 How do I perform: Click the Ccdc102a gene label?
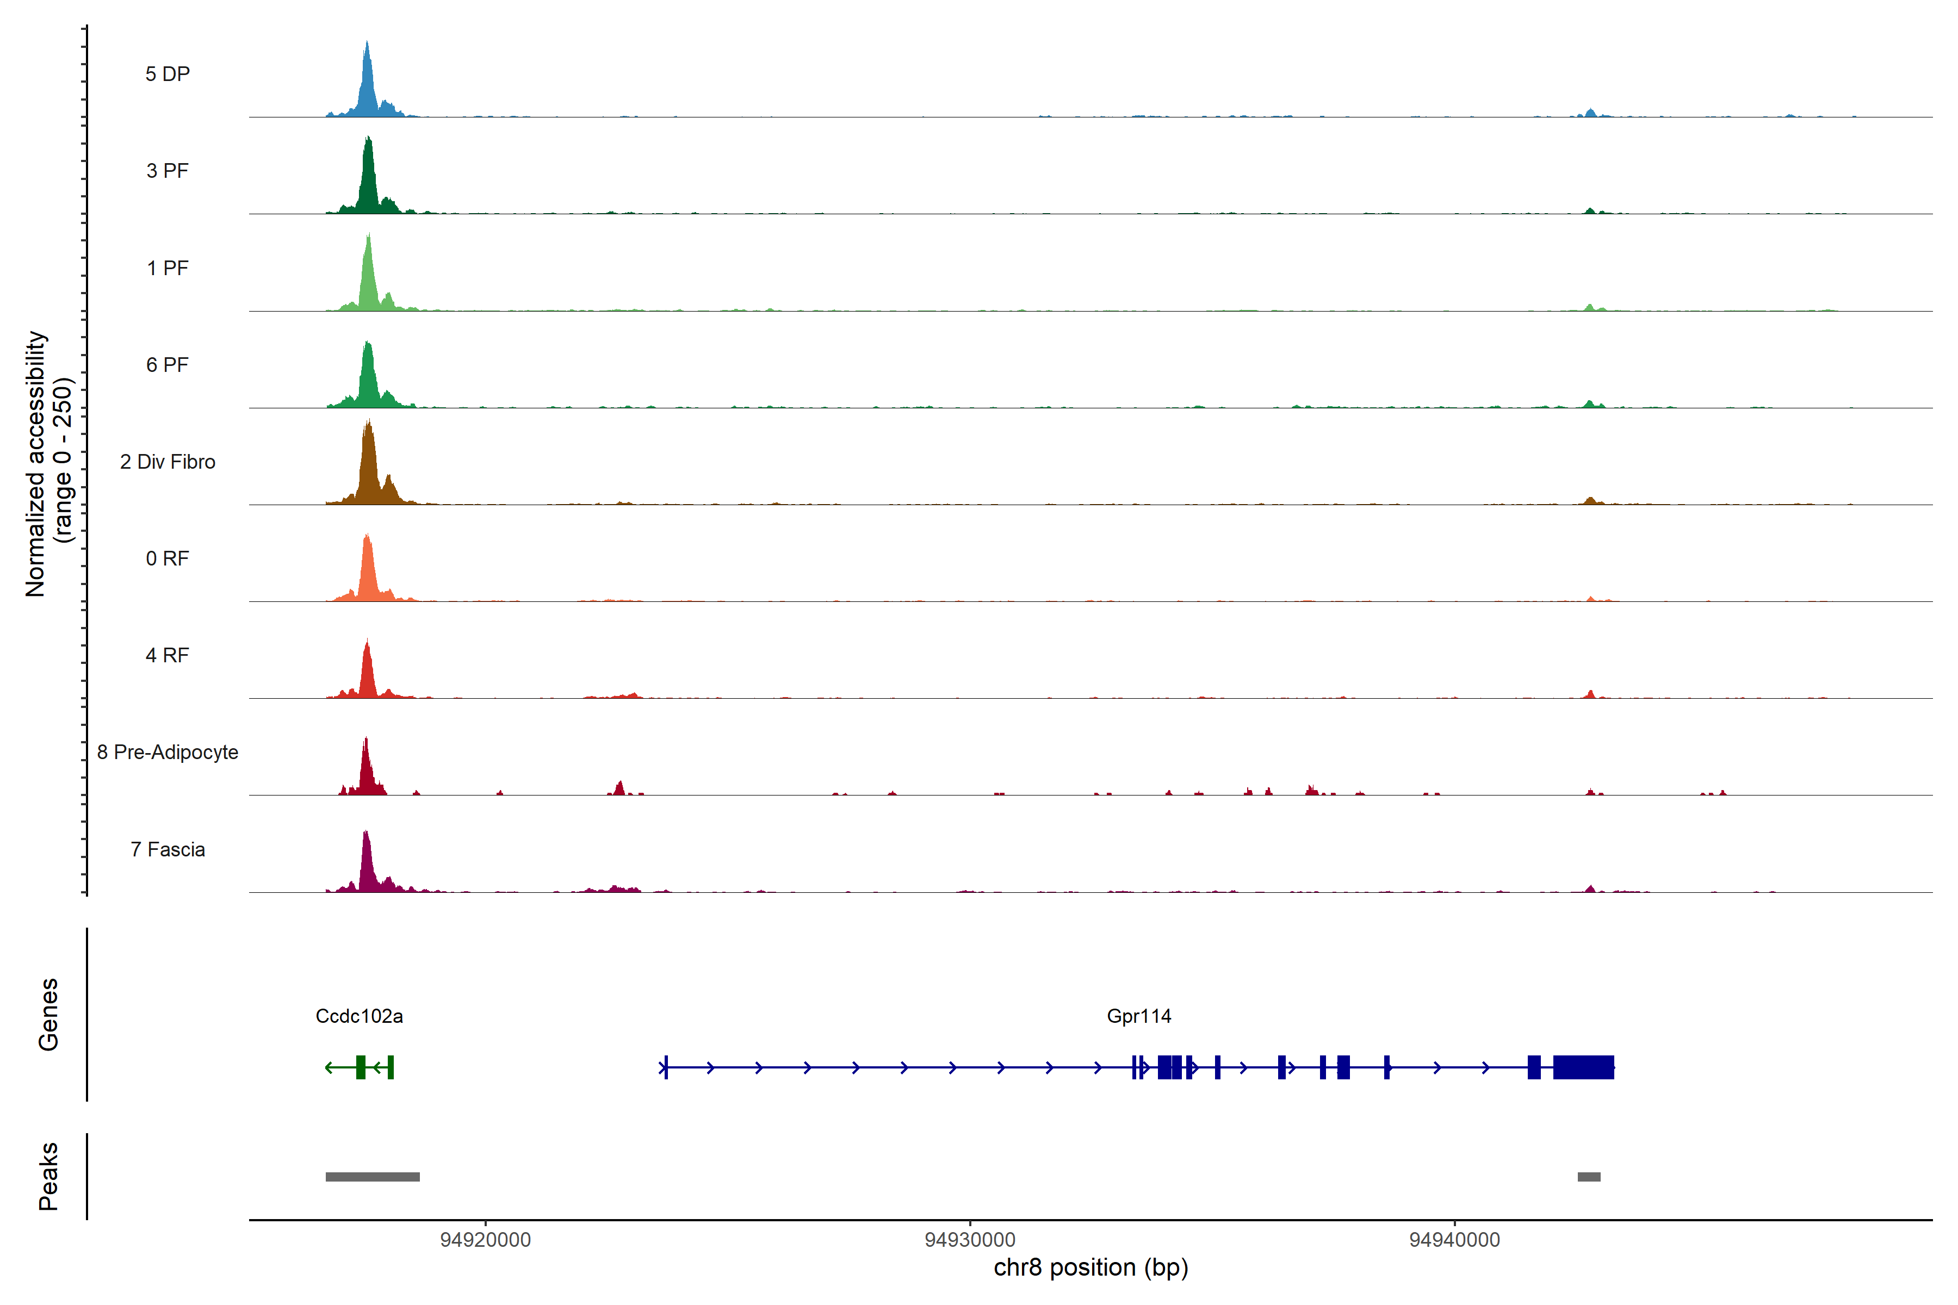click(359, 1016)
